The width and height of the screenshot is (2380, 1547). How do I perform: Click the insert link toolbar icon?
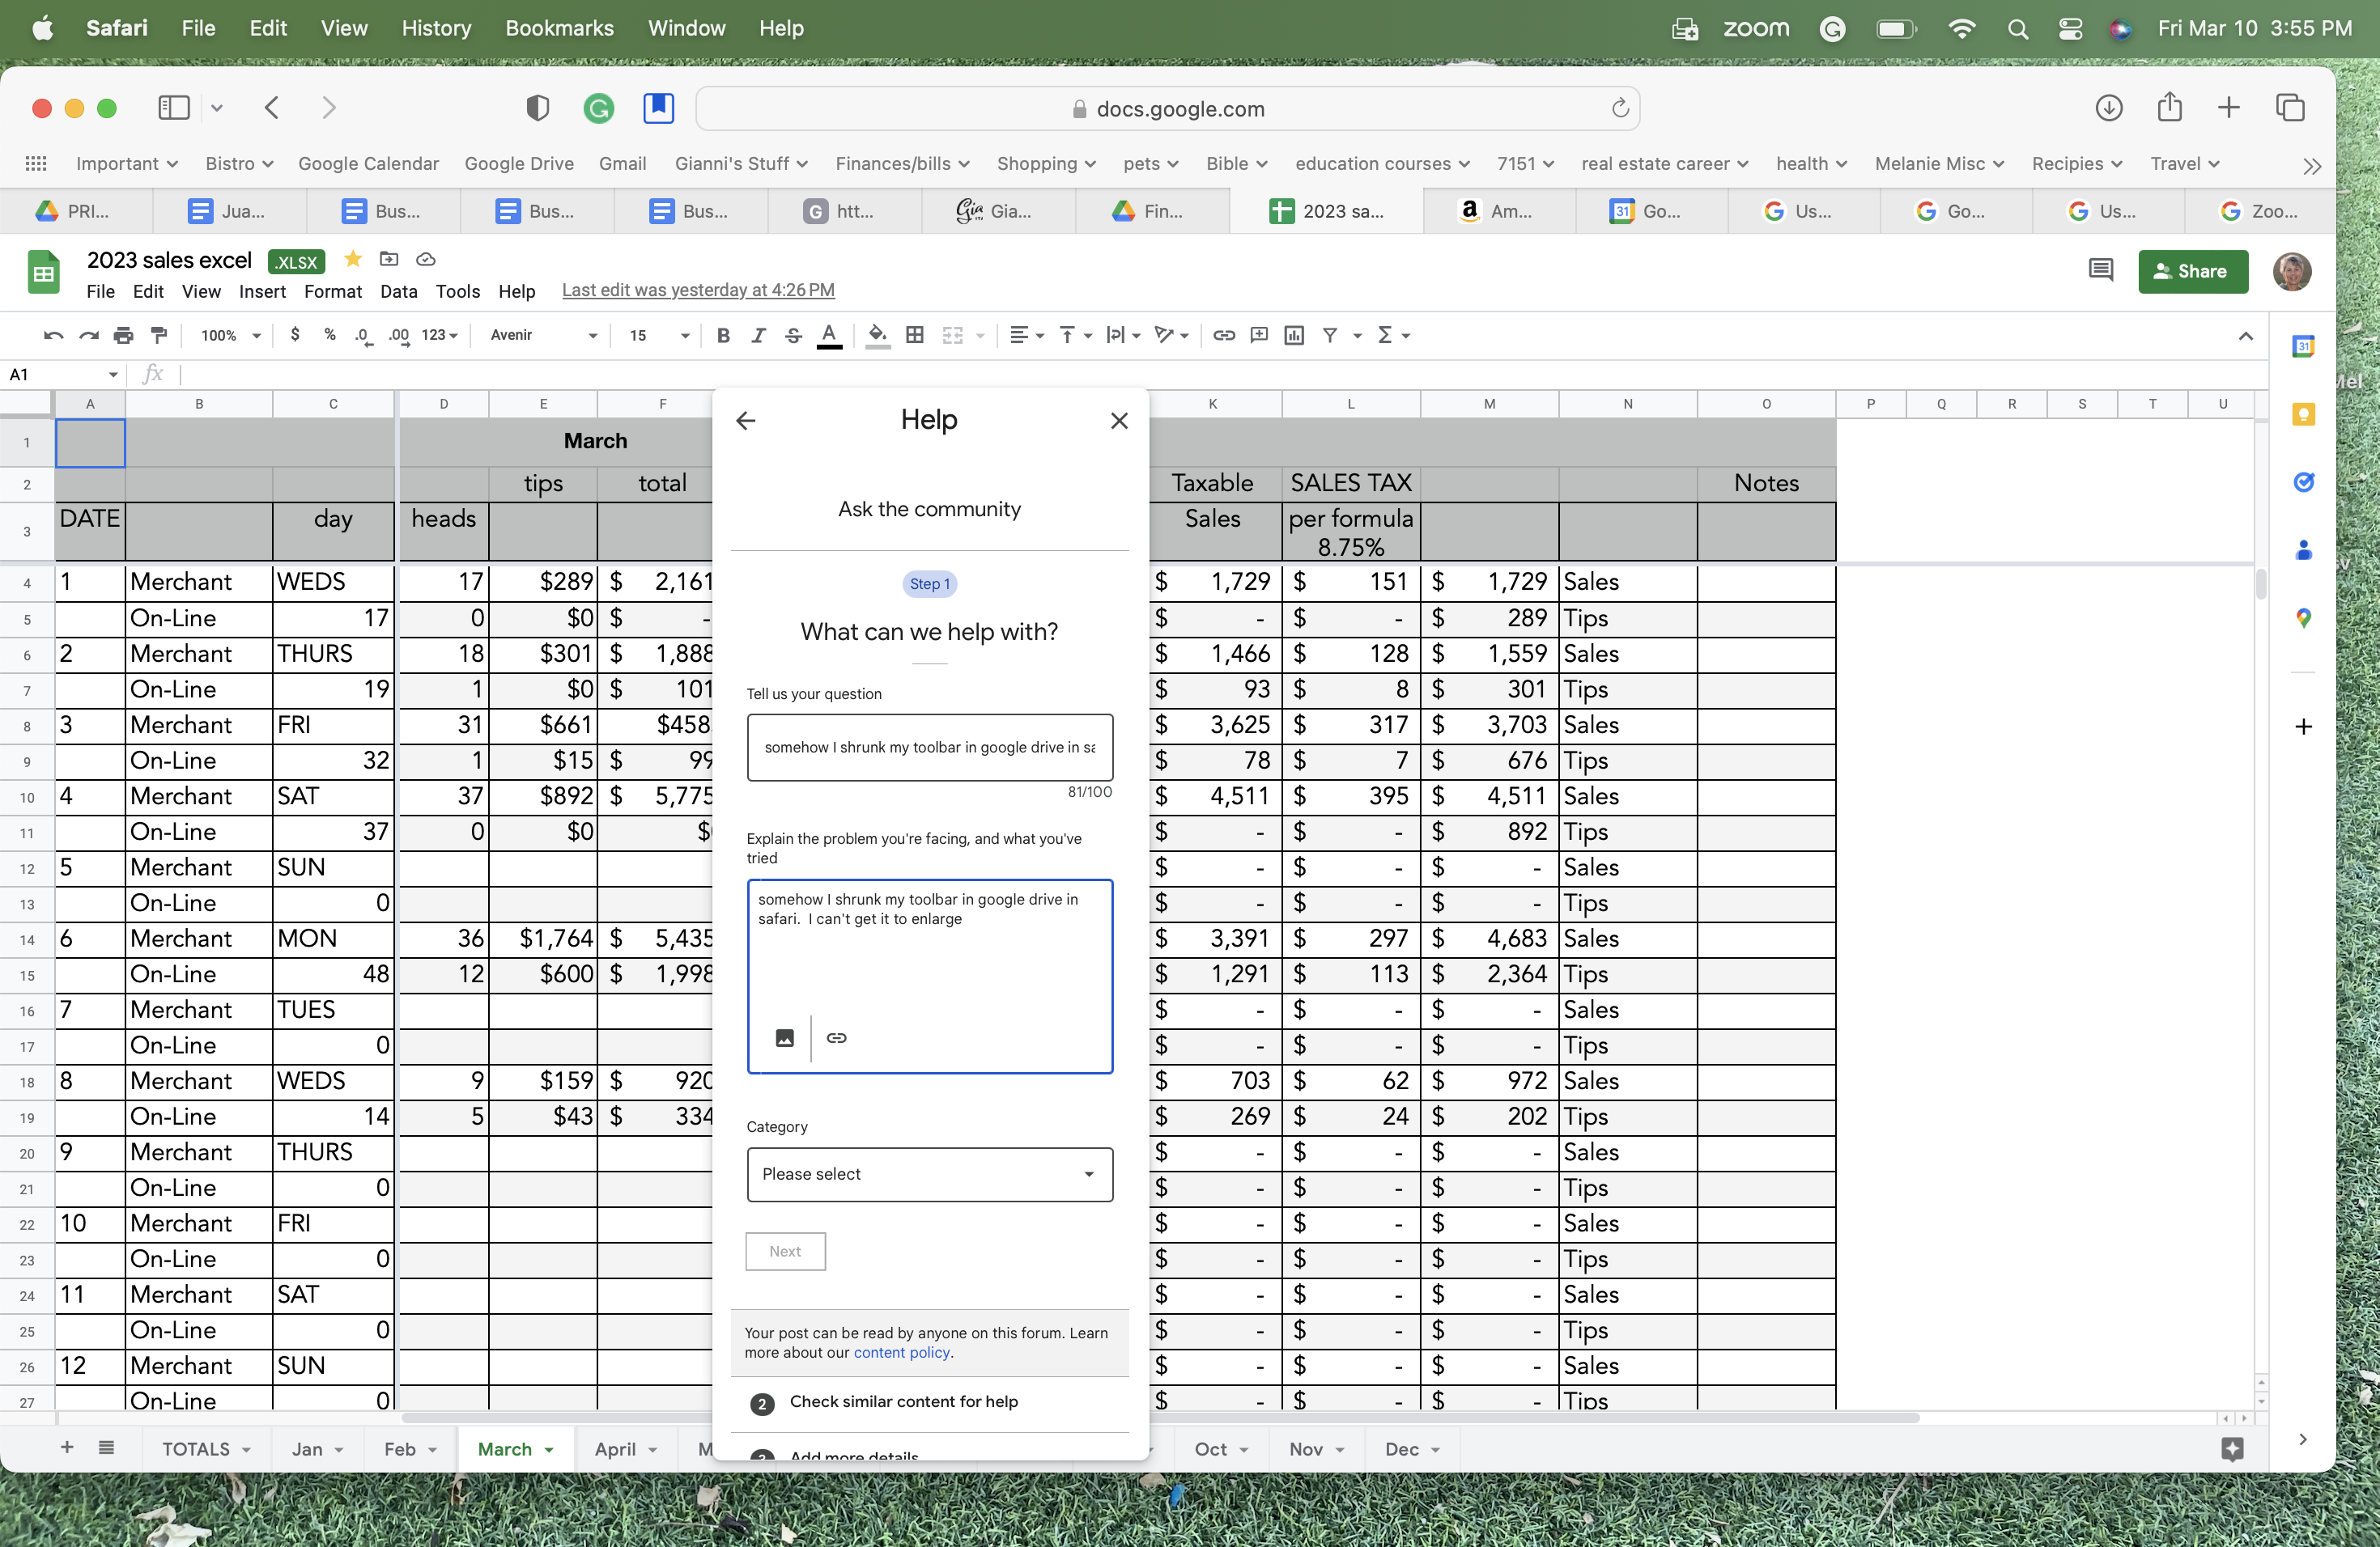pos(1223,335)
